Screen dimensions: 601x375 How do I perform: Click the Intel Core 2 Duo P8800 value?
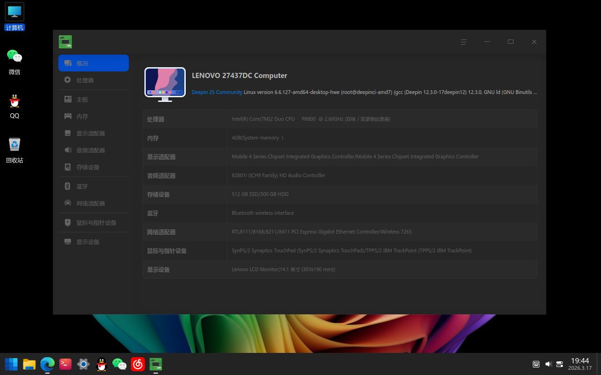pyautogui.click(x=311, y=119)
